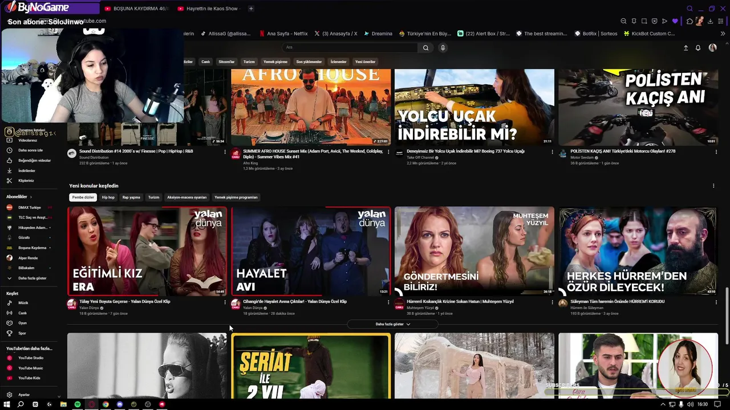Viewport: 730px width, 410px height.
Task: Switch to BOŞUNA KAYDIRMA browser tab
Action: 136,9
